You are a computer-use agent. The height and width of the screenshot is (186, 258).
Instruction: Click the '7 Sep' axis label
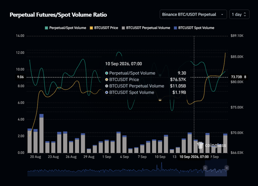(x=142, y=157)
